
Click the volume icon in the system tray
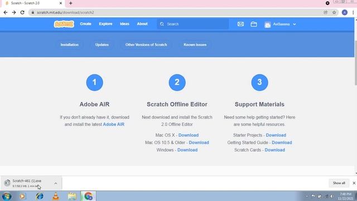332,196
